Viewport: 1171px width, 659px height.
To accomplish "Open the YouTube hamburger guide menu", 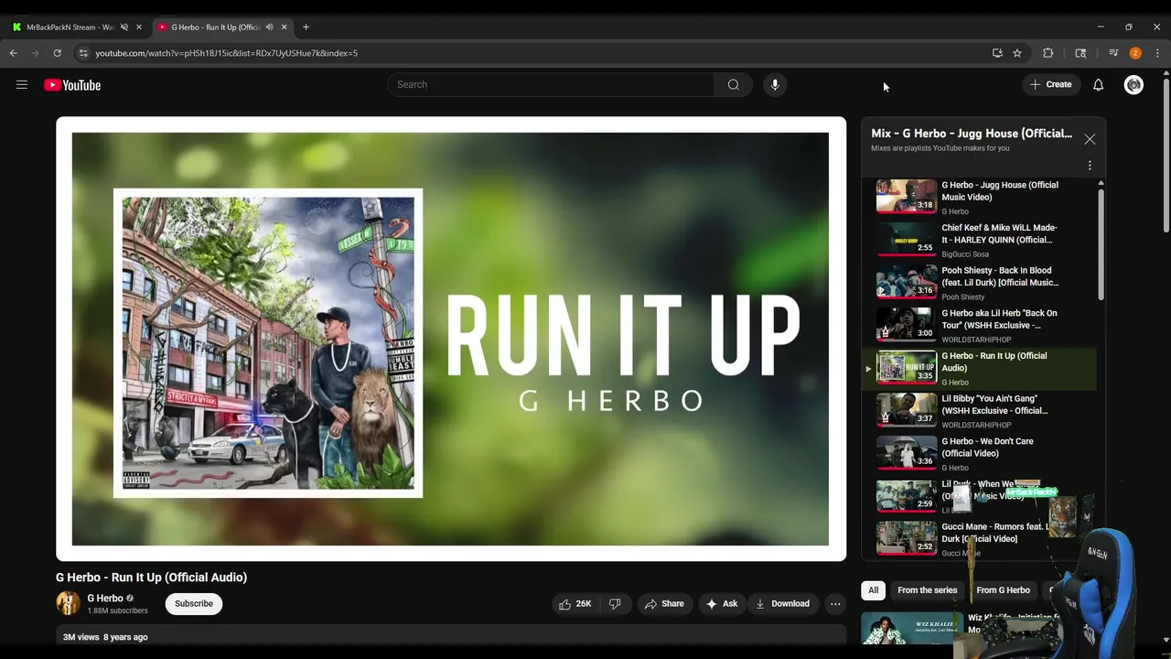I will 22,85.
